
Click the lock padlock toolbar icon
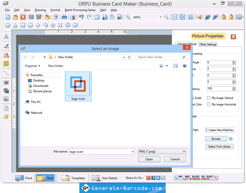224,17
